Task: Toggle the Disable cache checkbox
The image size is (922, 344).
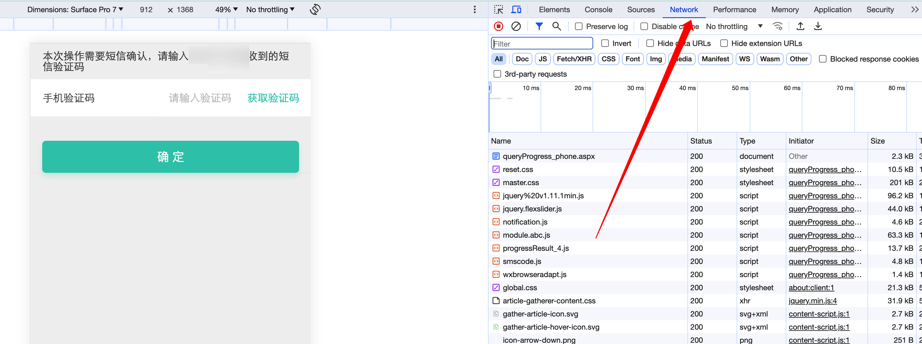Action: coord(644,27)
